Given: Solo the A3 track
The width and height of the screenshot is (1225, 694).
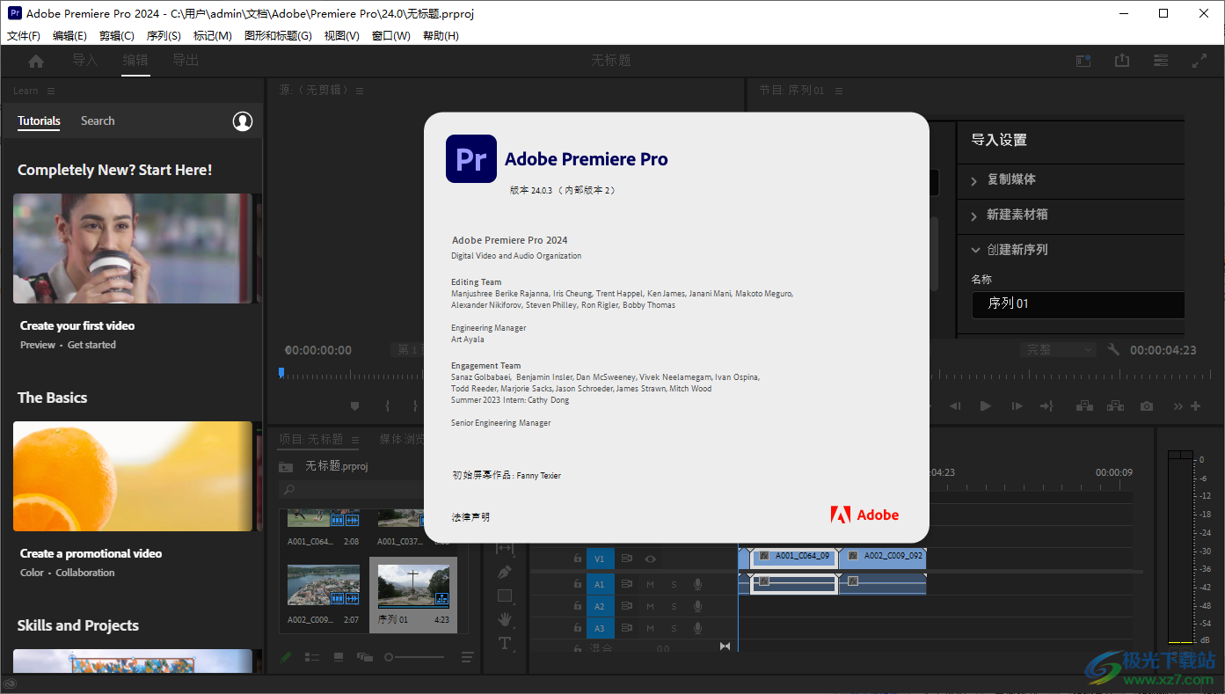Looking at the screenshot, I should point(674,628).
